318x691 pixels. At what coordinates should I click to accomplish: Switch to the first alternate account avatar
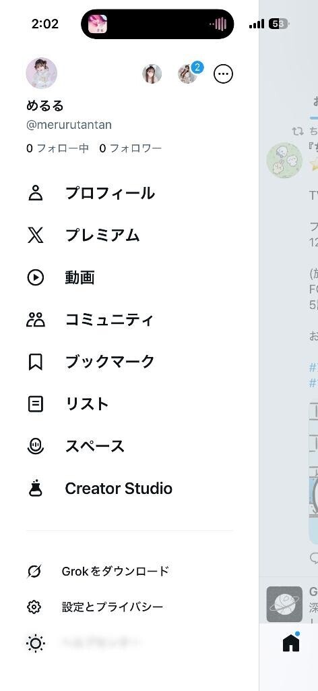click(152, 74)
